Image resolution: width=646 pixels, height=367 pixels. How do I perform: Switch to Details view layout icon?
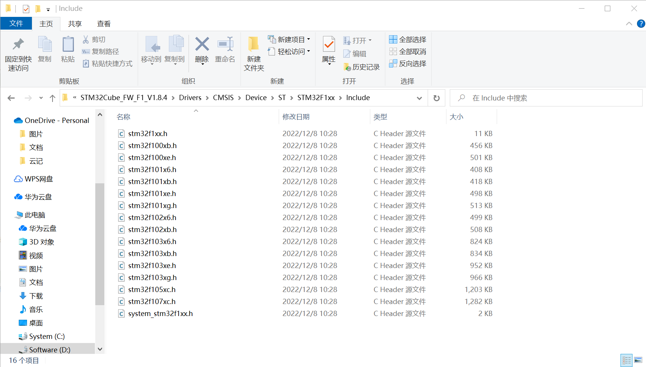626,361
